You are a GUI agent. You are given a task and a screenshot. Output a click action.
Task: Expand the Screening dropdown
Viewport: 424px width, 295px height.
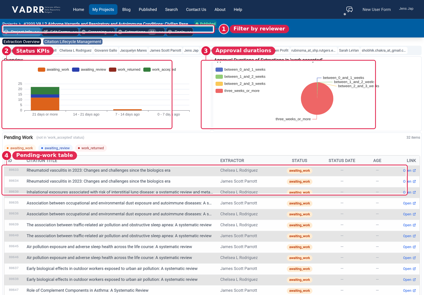(97, 32)
